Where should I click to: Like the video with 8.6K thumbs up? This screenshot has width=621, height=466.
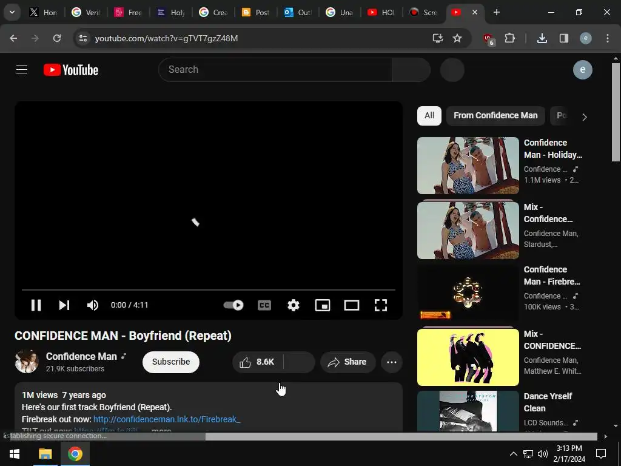pos(257,362)
